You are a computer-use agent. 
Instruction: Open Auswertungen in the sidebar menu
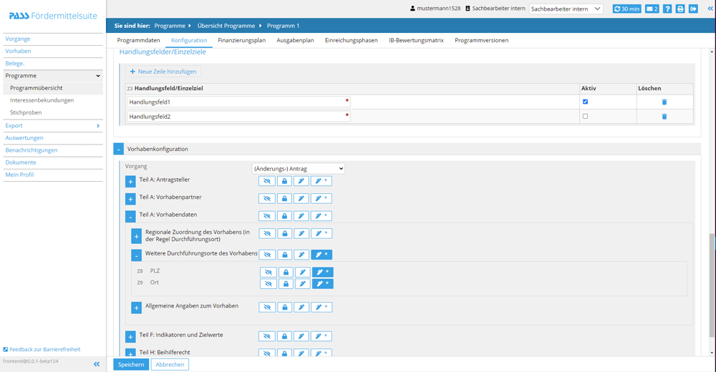[x=24, y=138]
